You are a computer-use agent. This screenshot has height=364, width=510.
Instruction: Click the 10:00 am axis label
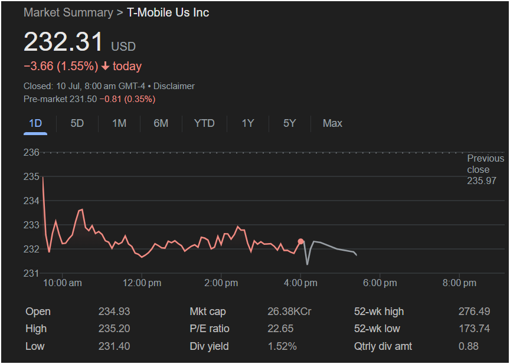pos(63,283)
